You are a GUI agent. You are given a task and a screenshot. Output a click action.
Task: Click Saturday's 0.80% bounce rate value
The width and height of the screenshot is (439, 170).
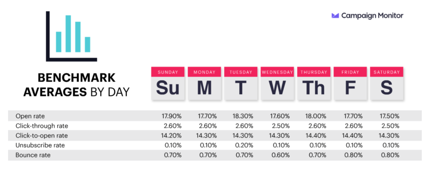pos(391,155)
